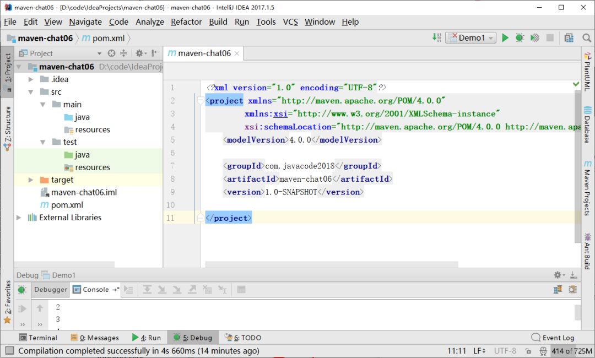The width and height of the screenshot is (595, 358).
Task: Toggle the 1: Project side panel
Action: click(8, 72)
